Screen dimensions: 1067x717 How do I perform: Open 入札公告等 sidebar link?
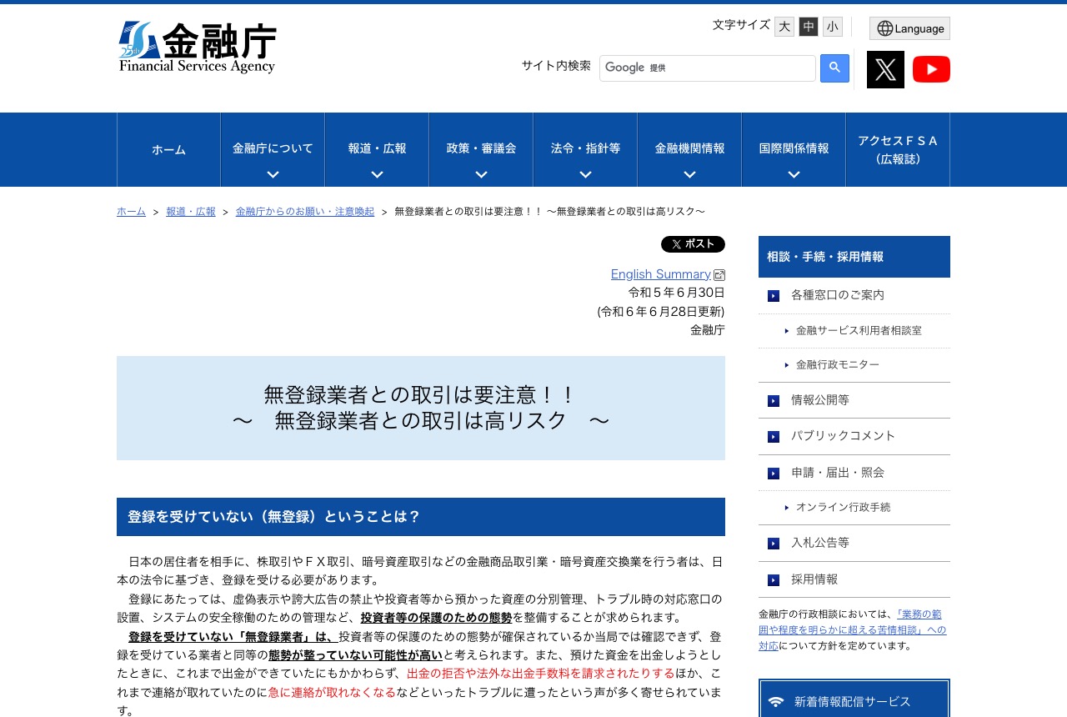click(x=820, y=543)
